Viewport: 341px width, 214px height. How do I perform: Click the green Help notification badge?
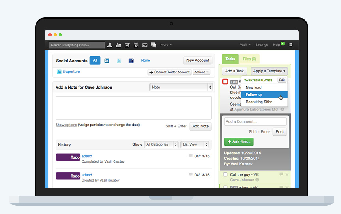283,44
